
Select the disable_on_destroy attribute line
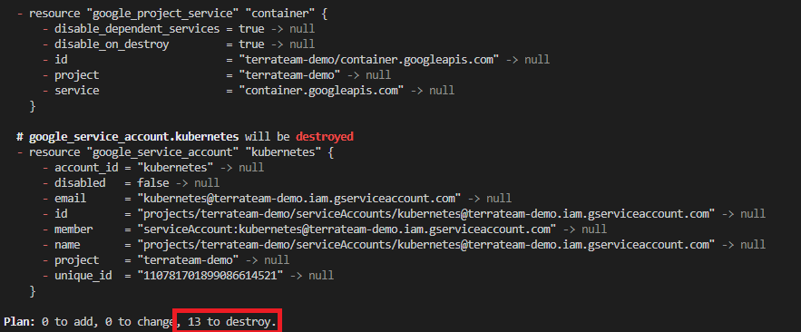(179, 44)
